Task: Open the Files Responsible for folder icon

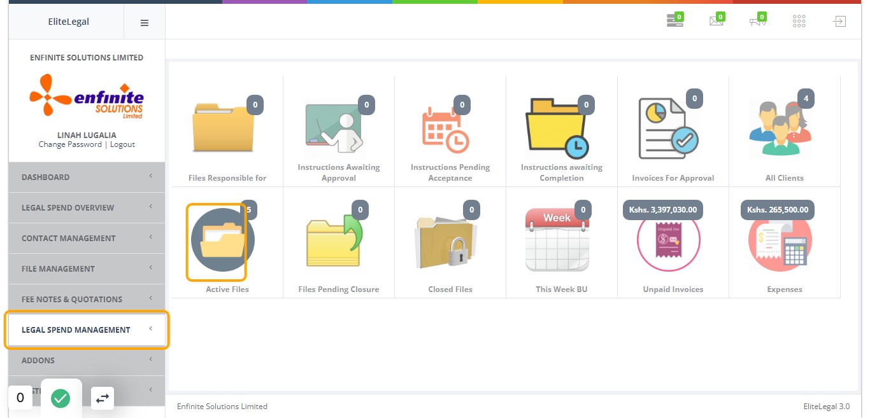Action: 223,127
